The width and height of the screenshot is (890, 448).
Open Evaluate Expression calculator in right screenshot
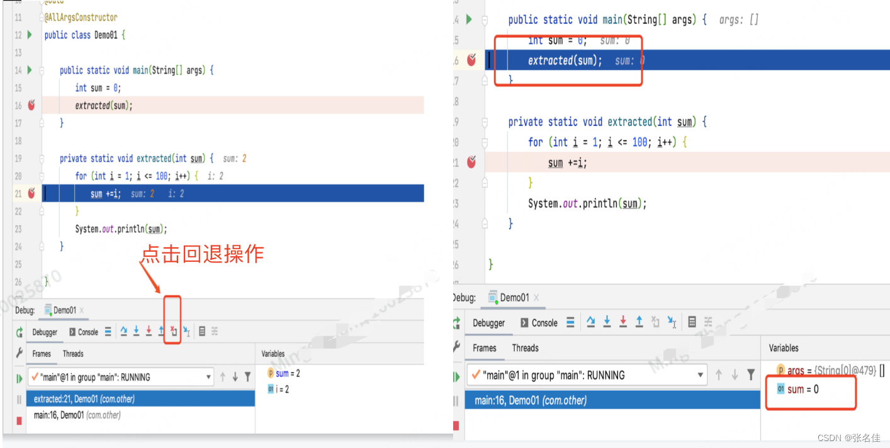[x=692, y=322]
